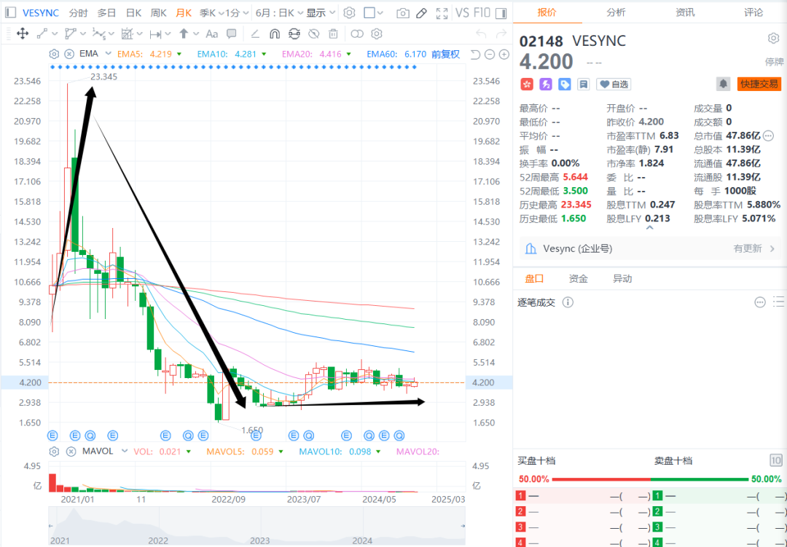The height and width of the screenshot is (547, 787).
Task: Switch to 日K daily candlestick
Action: 133,13
